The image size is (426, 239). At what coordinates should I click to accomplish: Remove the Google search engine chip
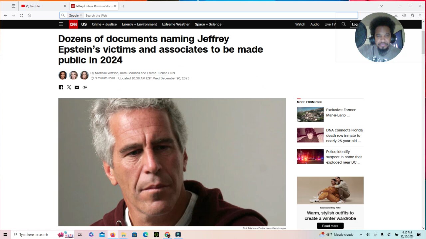[81, 15]
